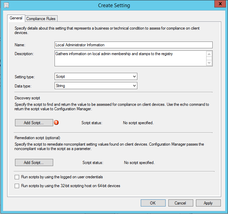This screenshot has height=214, width=228.
Task: Open the Setting type dropdown
Action: 96,77
